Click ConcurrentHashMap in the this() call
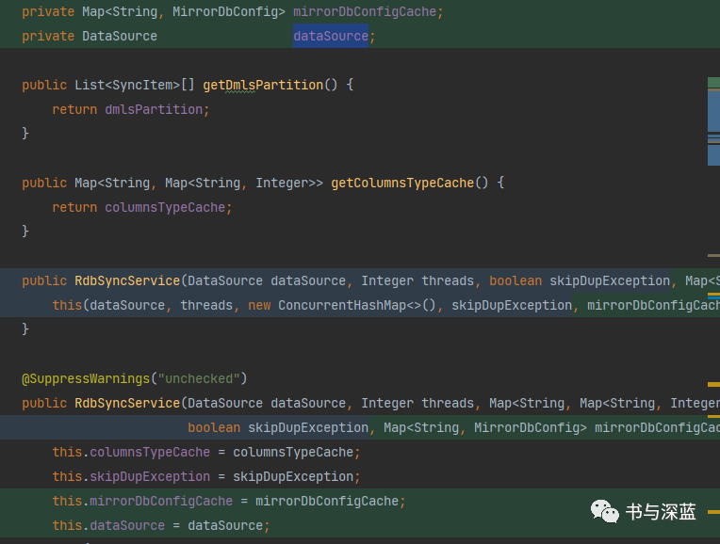Screen dimensions: 720x544 [342, 305]
